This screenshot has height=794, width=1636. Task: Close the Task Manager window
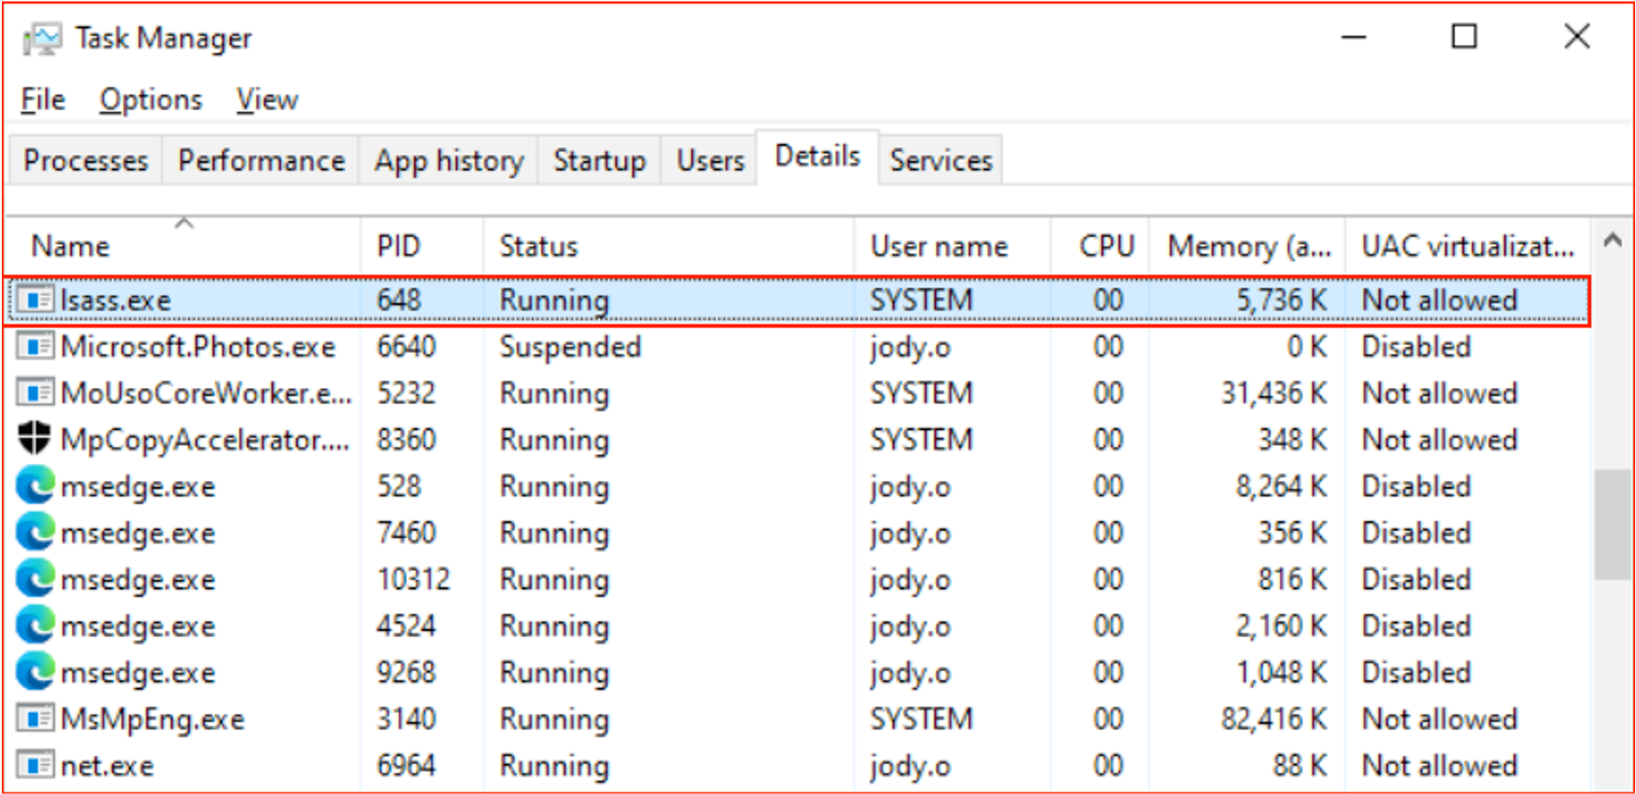(1577, 37)
